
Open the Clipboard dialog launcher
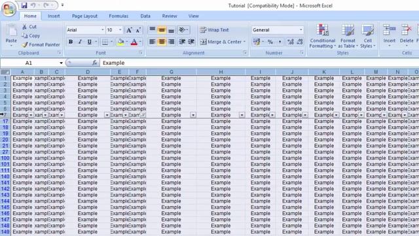pyautogui.click(x=60, y=53)
